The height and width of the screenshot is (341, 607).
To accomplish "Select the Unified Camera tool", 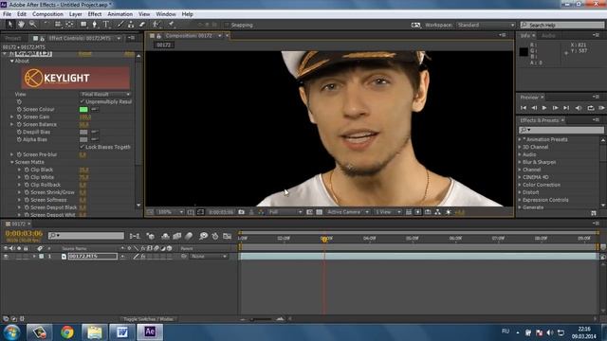I will click(x=58, y=25).
